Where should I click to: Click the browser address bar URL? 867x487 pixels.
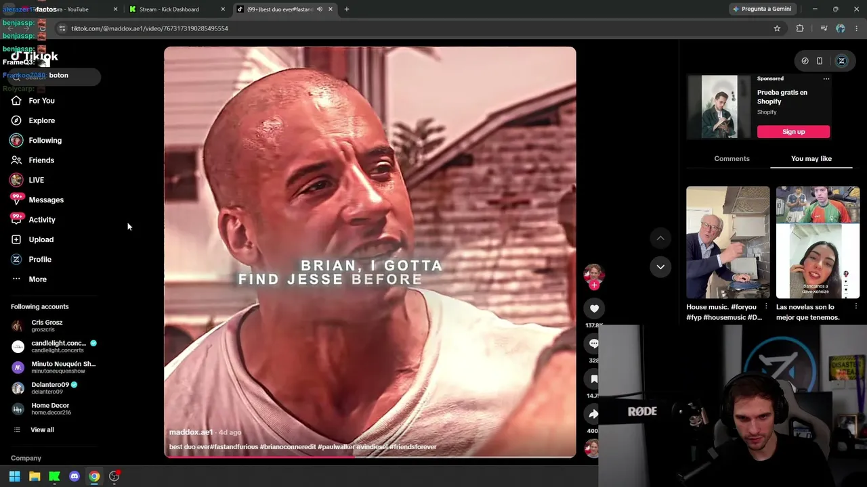pyautogui.click(x=149, y=28)
